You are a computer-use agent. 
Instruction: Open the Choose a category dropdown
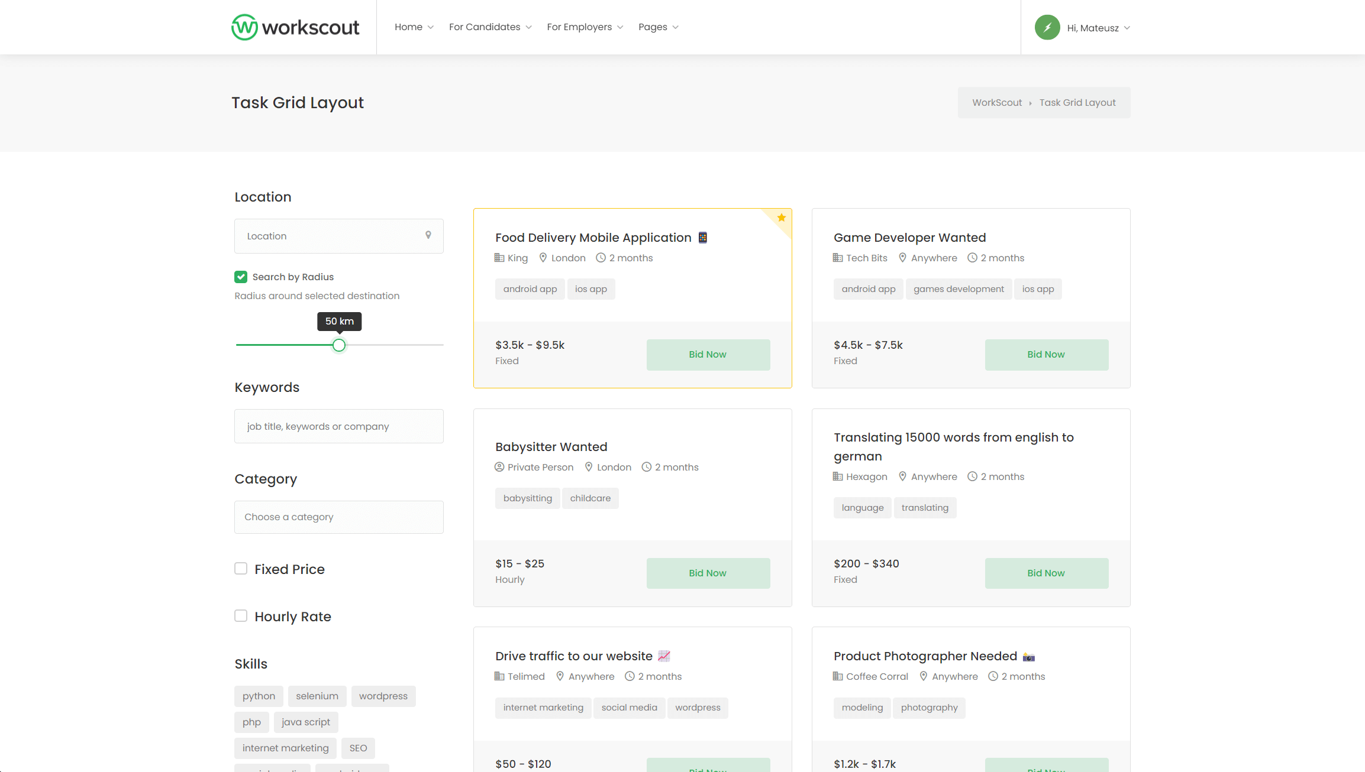[x=338, y=517]
